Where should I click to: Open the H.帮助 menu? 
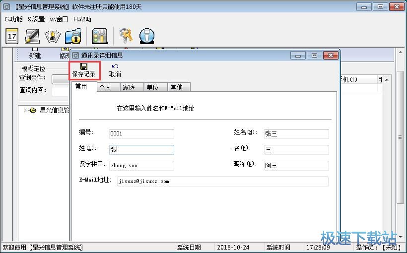(x=82, y=19)
